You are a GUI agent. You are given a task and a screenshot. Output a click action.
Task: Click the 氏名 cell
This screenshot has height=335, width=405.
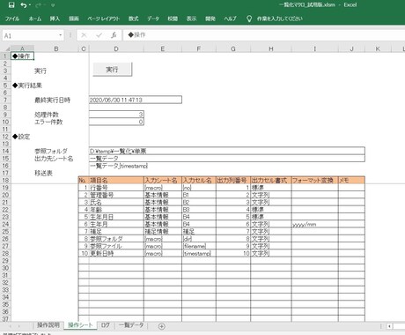pyautogui.click(x=116, y=202)
